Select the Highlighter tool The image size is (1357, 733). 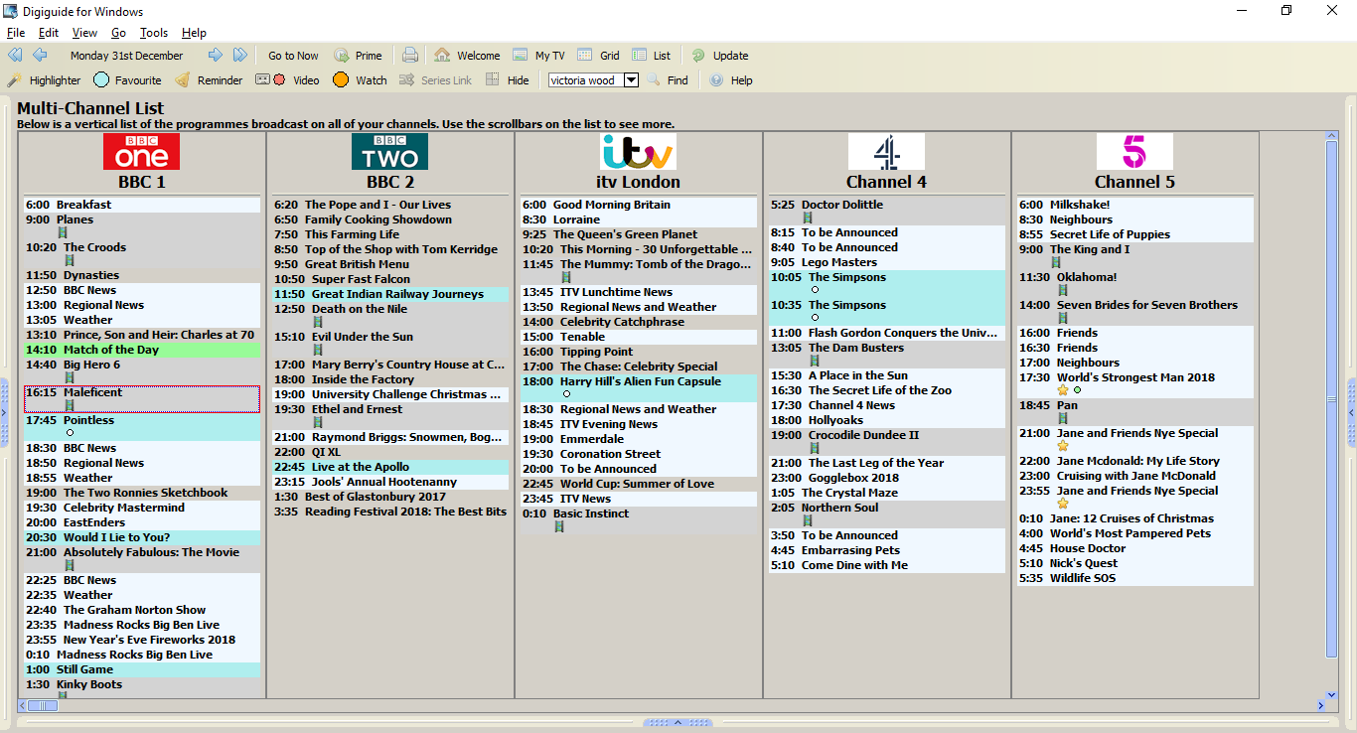coord(44,80)
